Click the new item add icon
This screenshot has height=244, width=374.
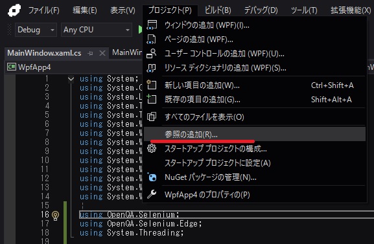pos(152,85)
